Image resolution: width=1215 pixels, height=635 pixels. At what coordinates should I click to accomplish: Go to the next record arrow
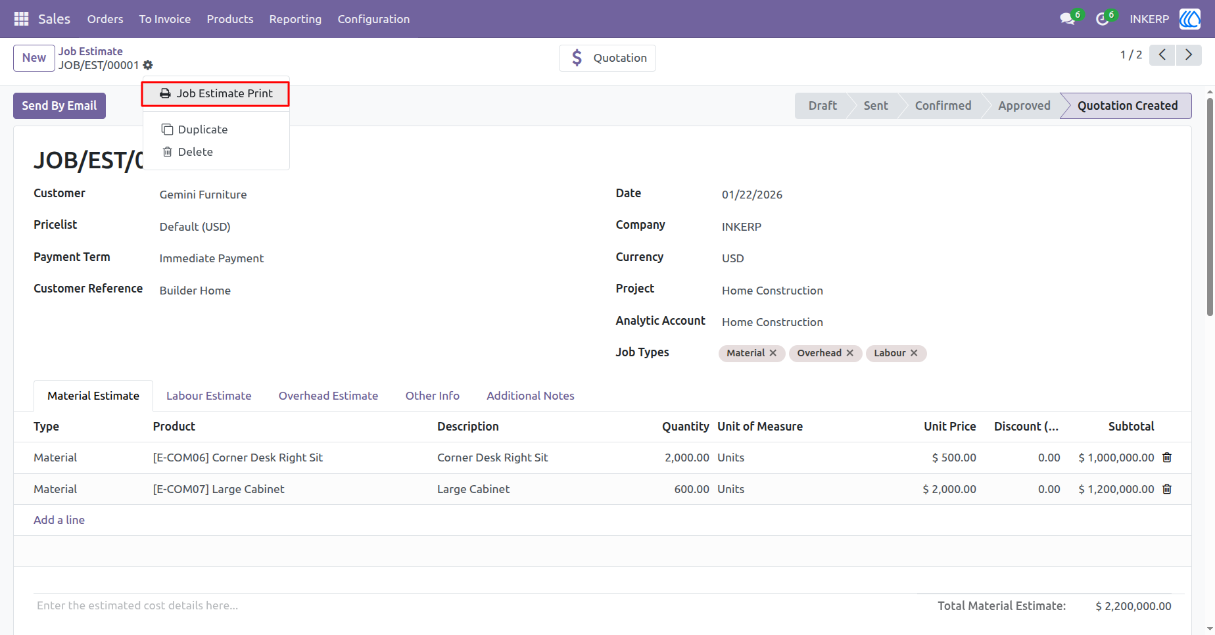(x=1189, y=55)
